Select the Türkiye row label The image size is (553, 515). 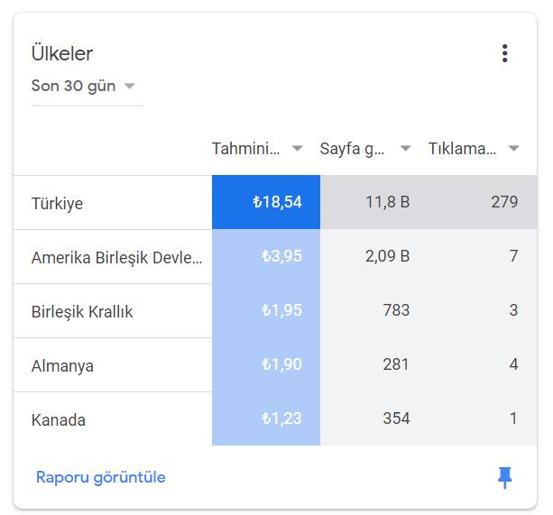click(57, 204)
